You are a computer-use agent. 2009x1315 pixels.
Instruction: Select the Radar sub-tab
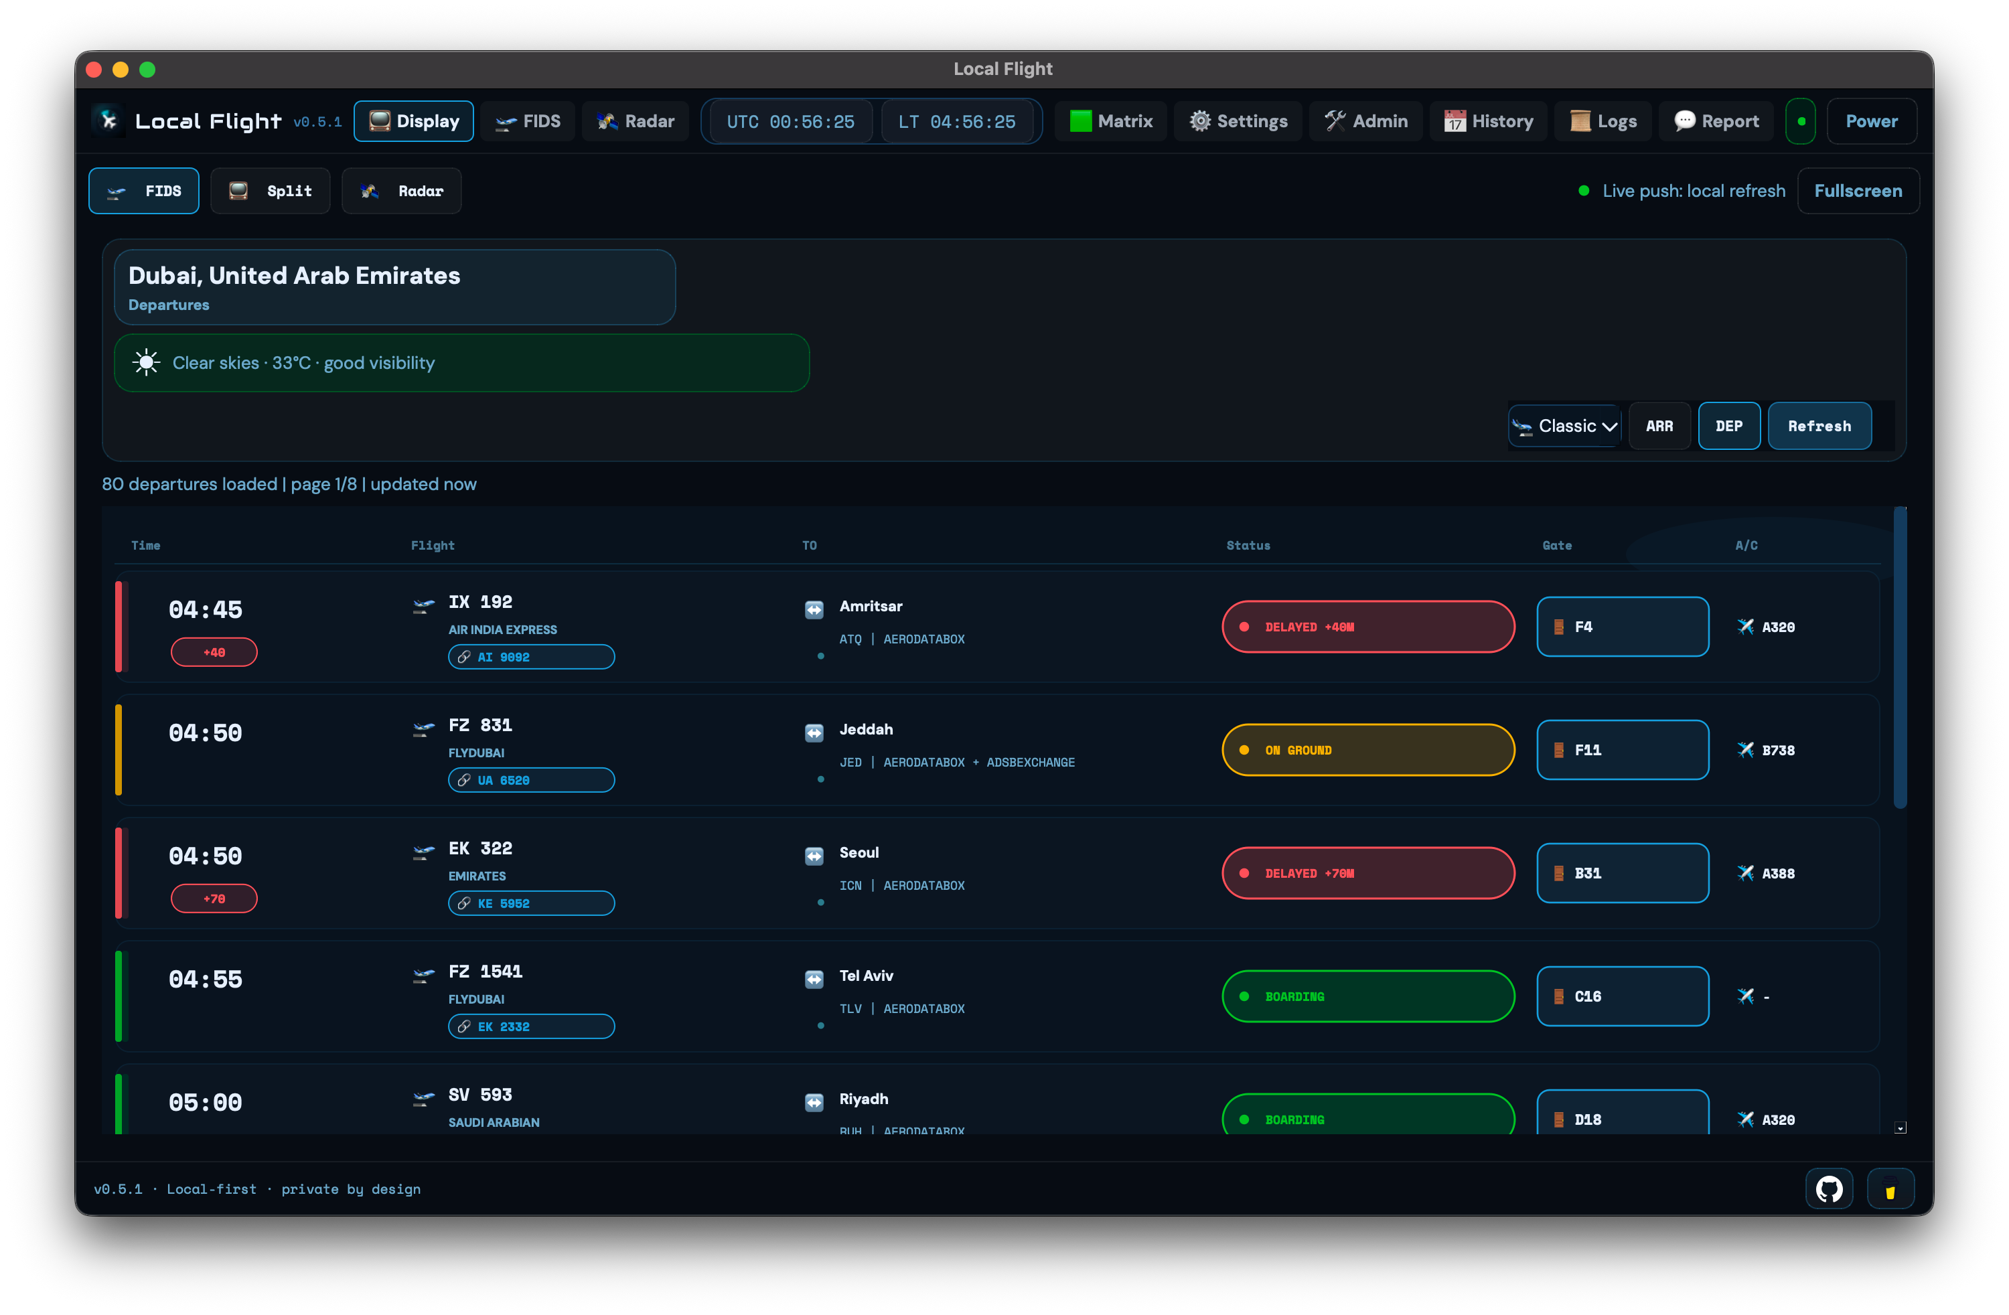402,191
